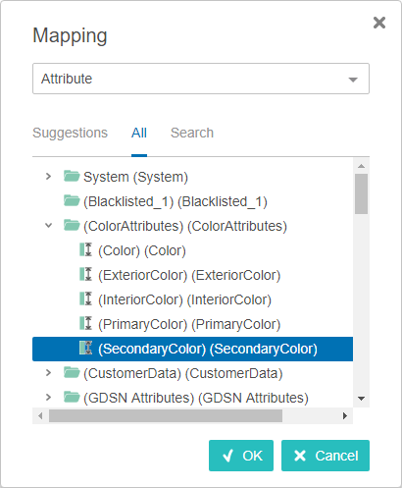
Task: Switch to the Search tab
Action: pos(192,133)
